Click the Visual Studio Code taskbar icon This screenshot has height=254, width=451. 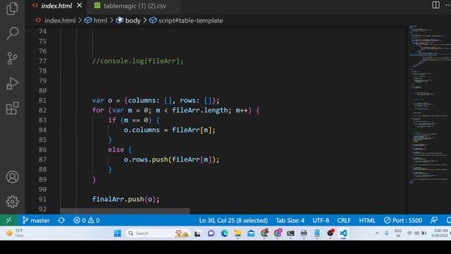(343, 233)
